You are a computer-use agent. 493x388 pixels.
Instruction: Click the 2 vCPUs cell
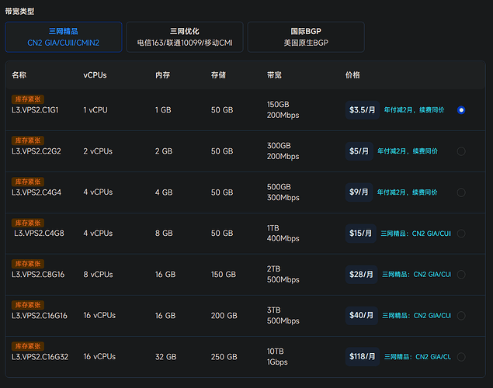point(98,151)
